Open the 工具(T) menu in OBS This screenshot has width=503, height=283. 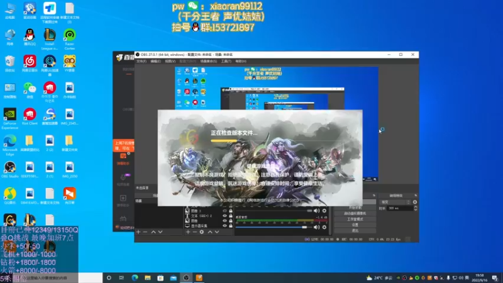click(x=226, y=61)
